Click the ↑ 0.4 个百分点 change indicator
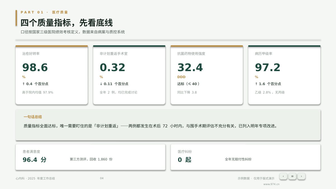This screenshot has width=336, height=189. coord(35,84)
